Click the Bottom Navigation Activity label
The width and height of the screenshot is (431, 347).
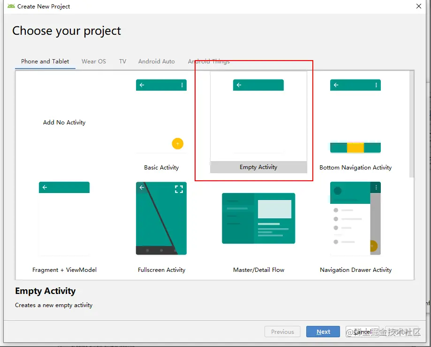coord(355,168)
